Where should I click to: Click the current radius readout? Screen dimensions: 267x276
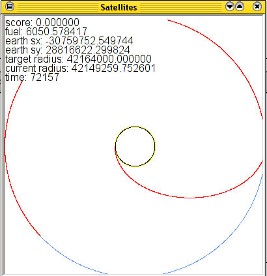click(80, 68)
